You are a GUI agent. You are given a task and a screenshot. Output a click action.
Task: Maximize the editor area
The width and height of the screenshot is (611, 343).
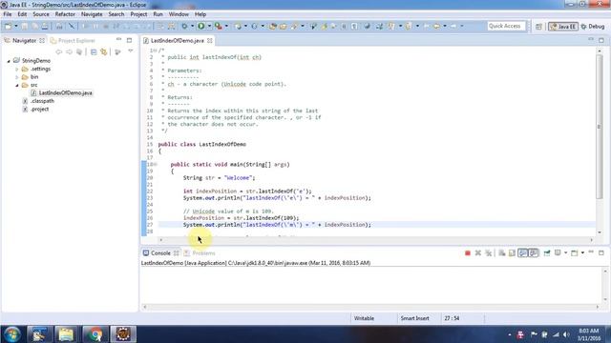pos(601,40)
